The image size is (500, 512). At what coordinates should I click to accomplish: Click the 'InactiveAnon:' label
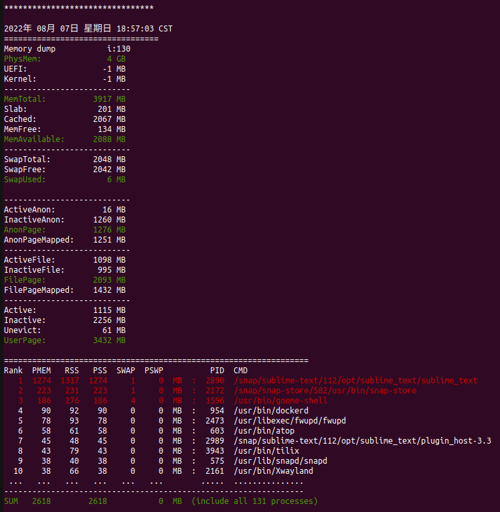[34, 220]
